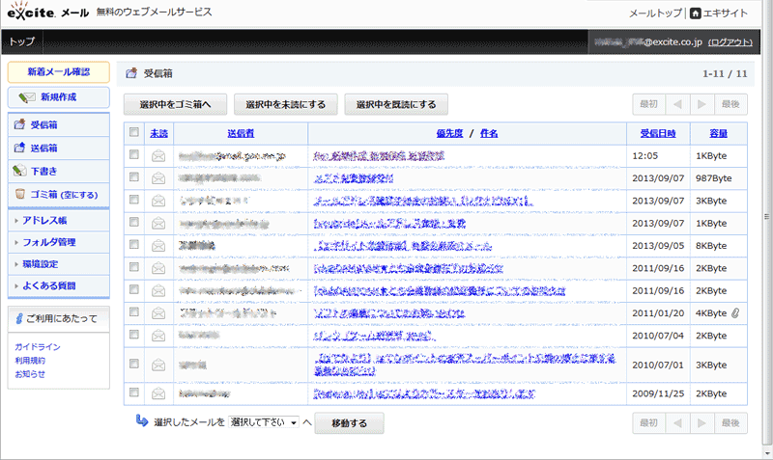This screenshot has height=460, width=773.
Task: Click top next-page arrow button
Action: [x=702, y=104]
